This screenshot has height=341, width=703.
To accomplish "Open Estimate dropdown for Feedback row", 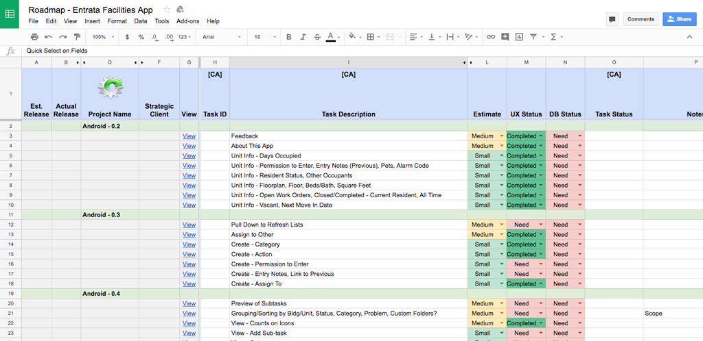I will coord(502,136).
